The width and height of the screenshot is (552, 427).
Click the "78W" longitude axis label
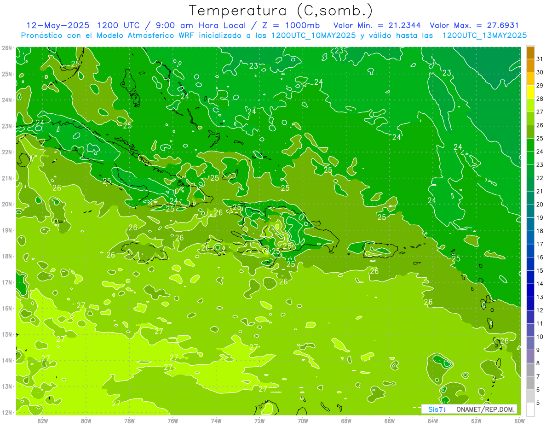129,421
